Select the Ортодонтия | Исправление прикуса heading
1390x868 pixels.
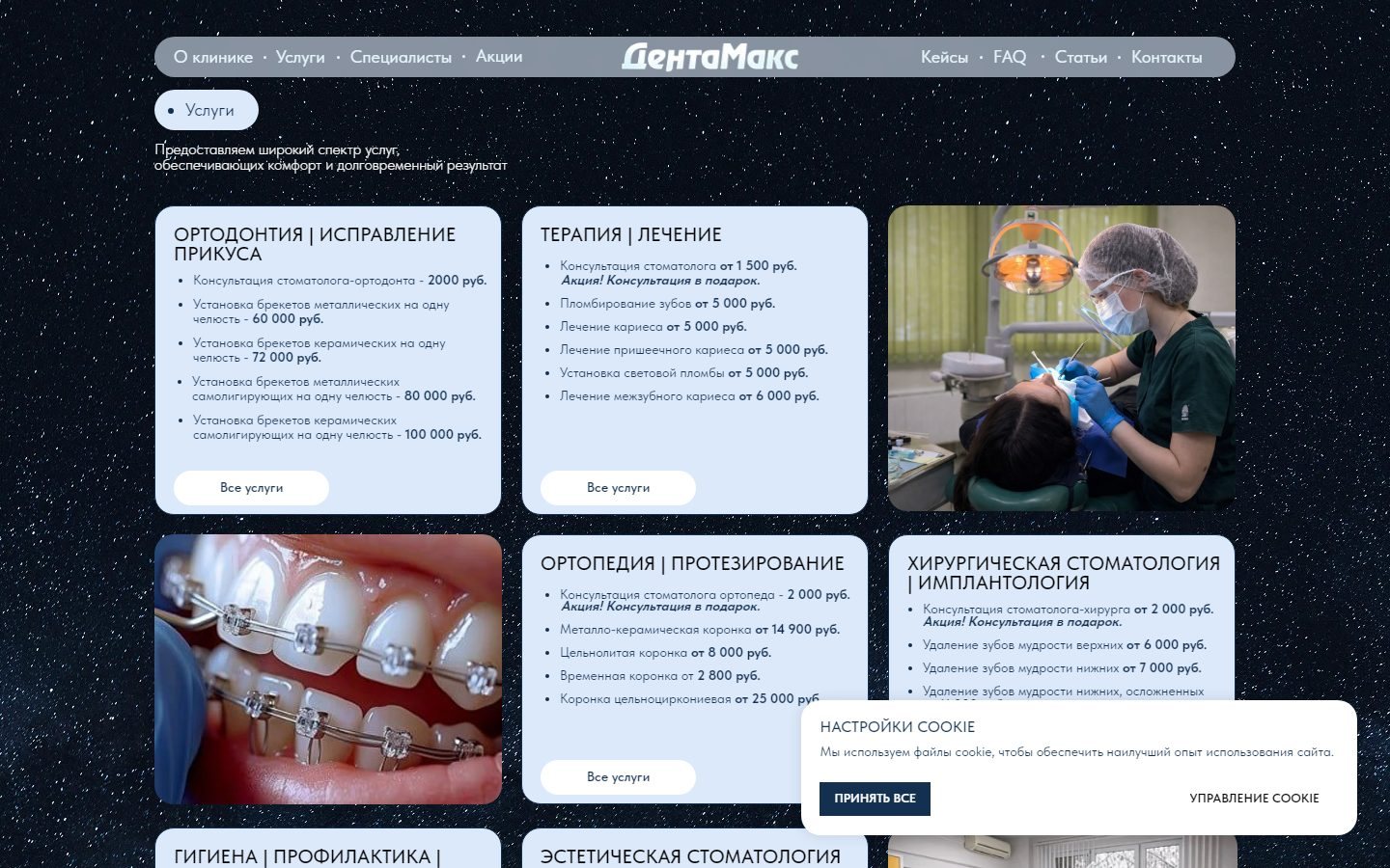pyautogui.click(x=315, y=244)
